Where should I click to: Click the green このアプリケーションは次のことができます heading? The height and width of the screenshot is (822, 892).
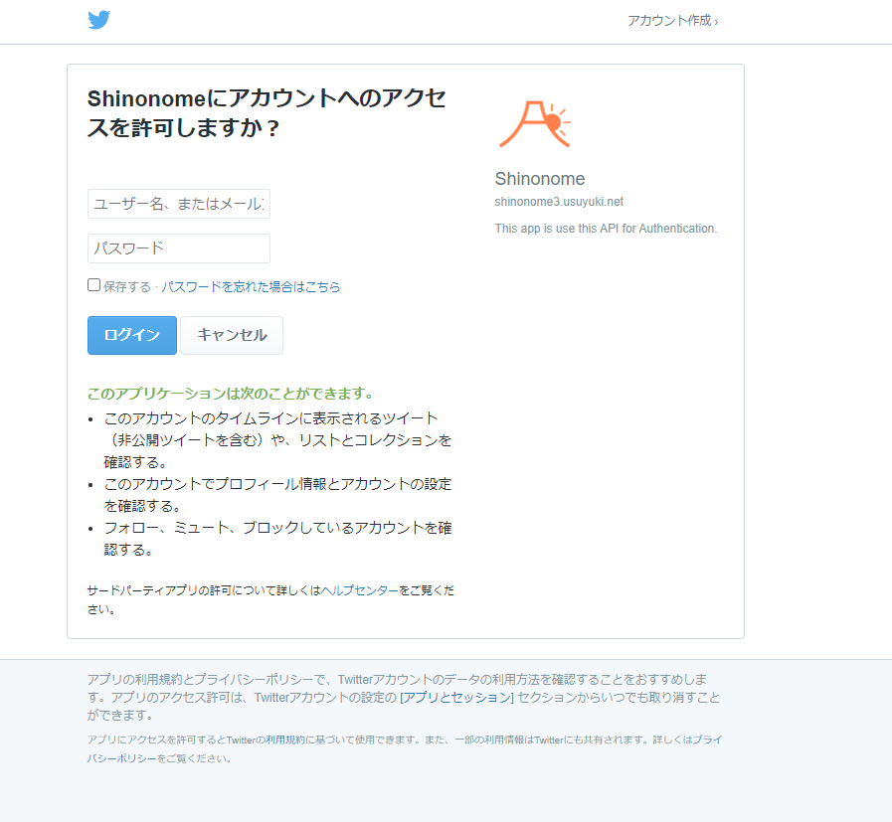[x=231, y=394]
